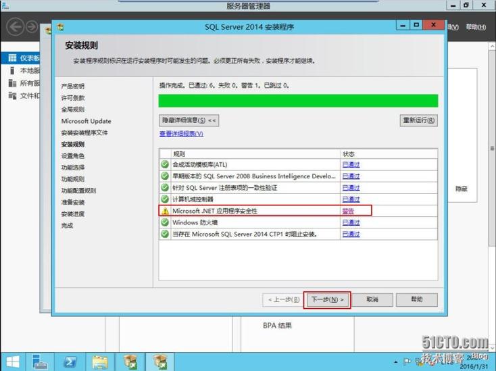The height and width of the screenshot is (371, 496).
Task: Open Server Manager from the taskbar
Action: [x=40, y=362]
